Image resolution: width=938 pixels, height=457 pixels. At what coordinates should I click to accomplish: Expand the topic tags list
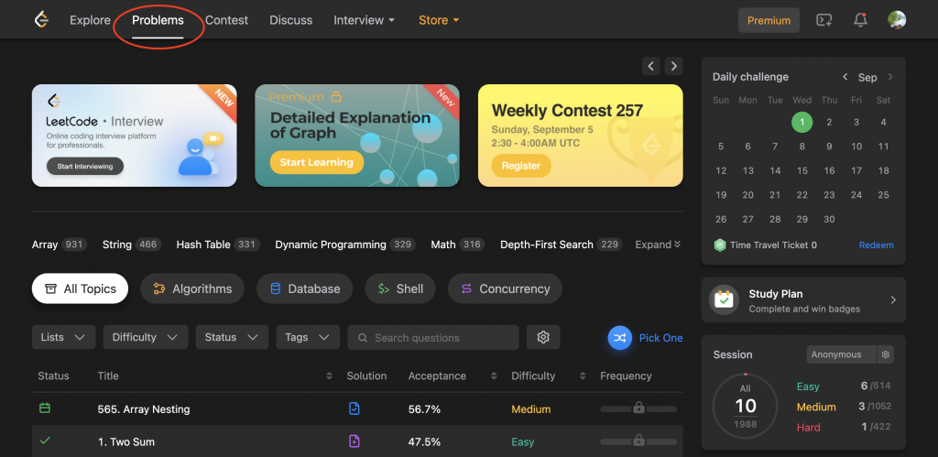click(658, 245)
